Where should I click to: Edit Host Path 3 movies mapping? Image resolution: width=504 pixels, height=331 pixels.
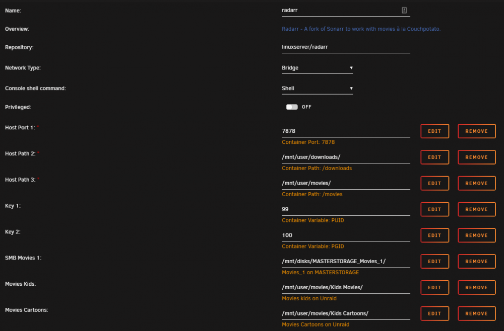pyautogui.click(x=434, y=183)
